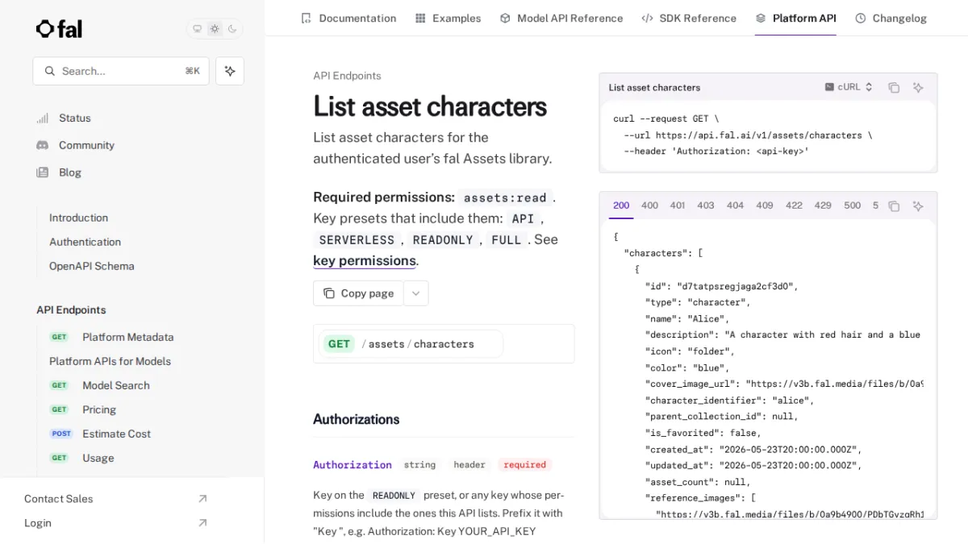
Task: Open Usage endpoint
Action: (98, 458)
